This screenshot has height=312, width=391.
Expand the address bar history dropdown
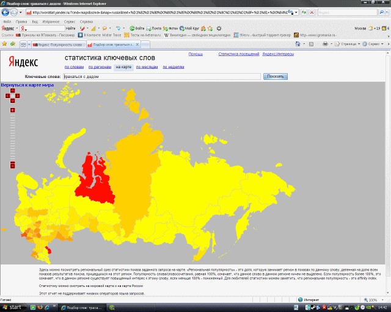296,12
